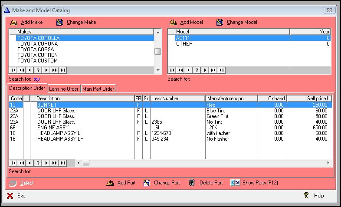This screenshot has width=341, height=207.
Task: Click the Onhand column header
Action: point(272,99)
